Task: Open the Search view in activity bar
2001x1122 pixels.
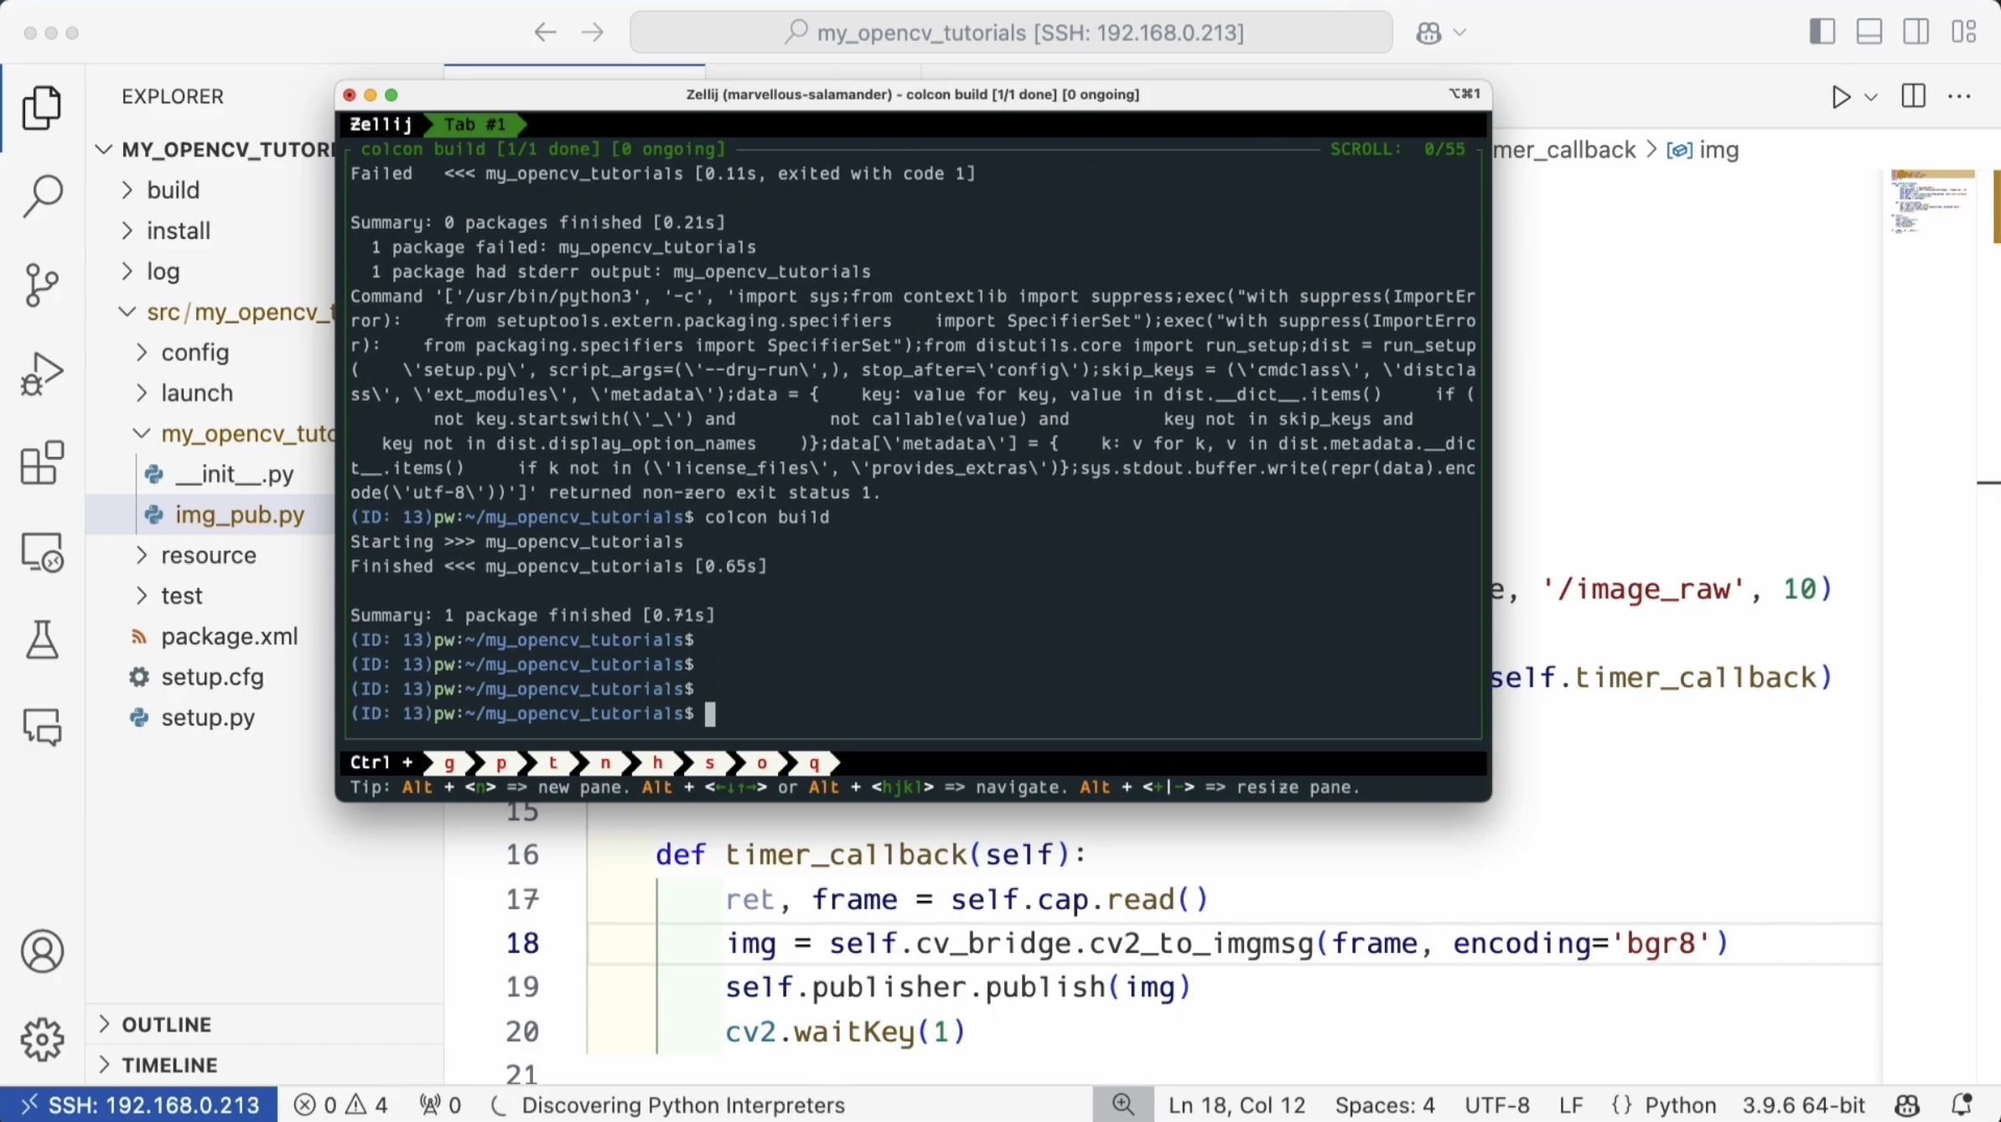Action: coord(42,195)
